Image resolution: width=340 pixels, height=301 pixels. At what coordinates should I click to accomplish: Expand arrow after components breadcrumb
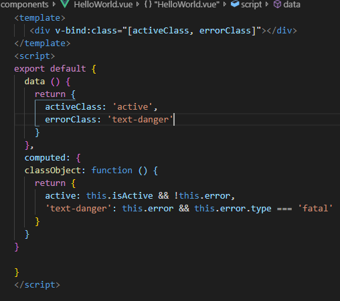point(54,4)
